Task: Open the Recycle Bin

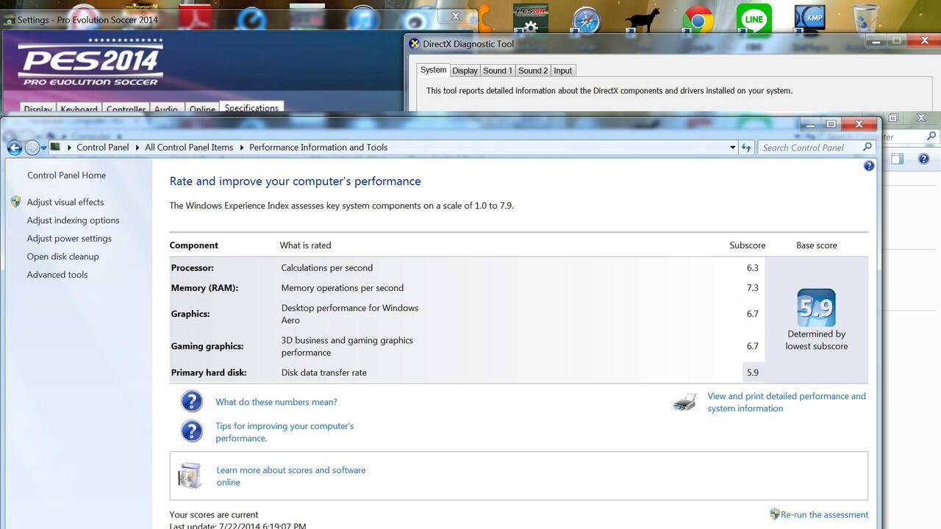Action: pos(865,18)
